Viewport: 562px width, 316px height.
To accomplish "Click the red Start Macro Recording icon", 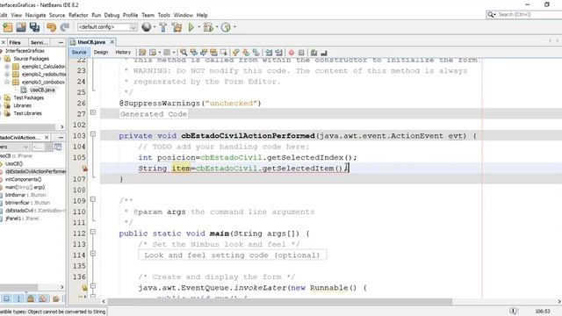I will click(292, 53).
